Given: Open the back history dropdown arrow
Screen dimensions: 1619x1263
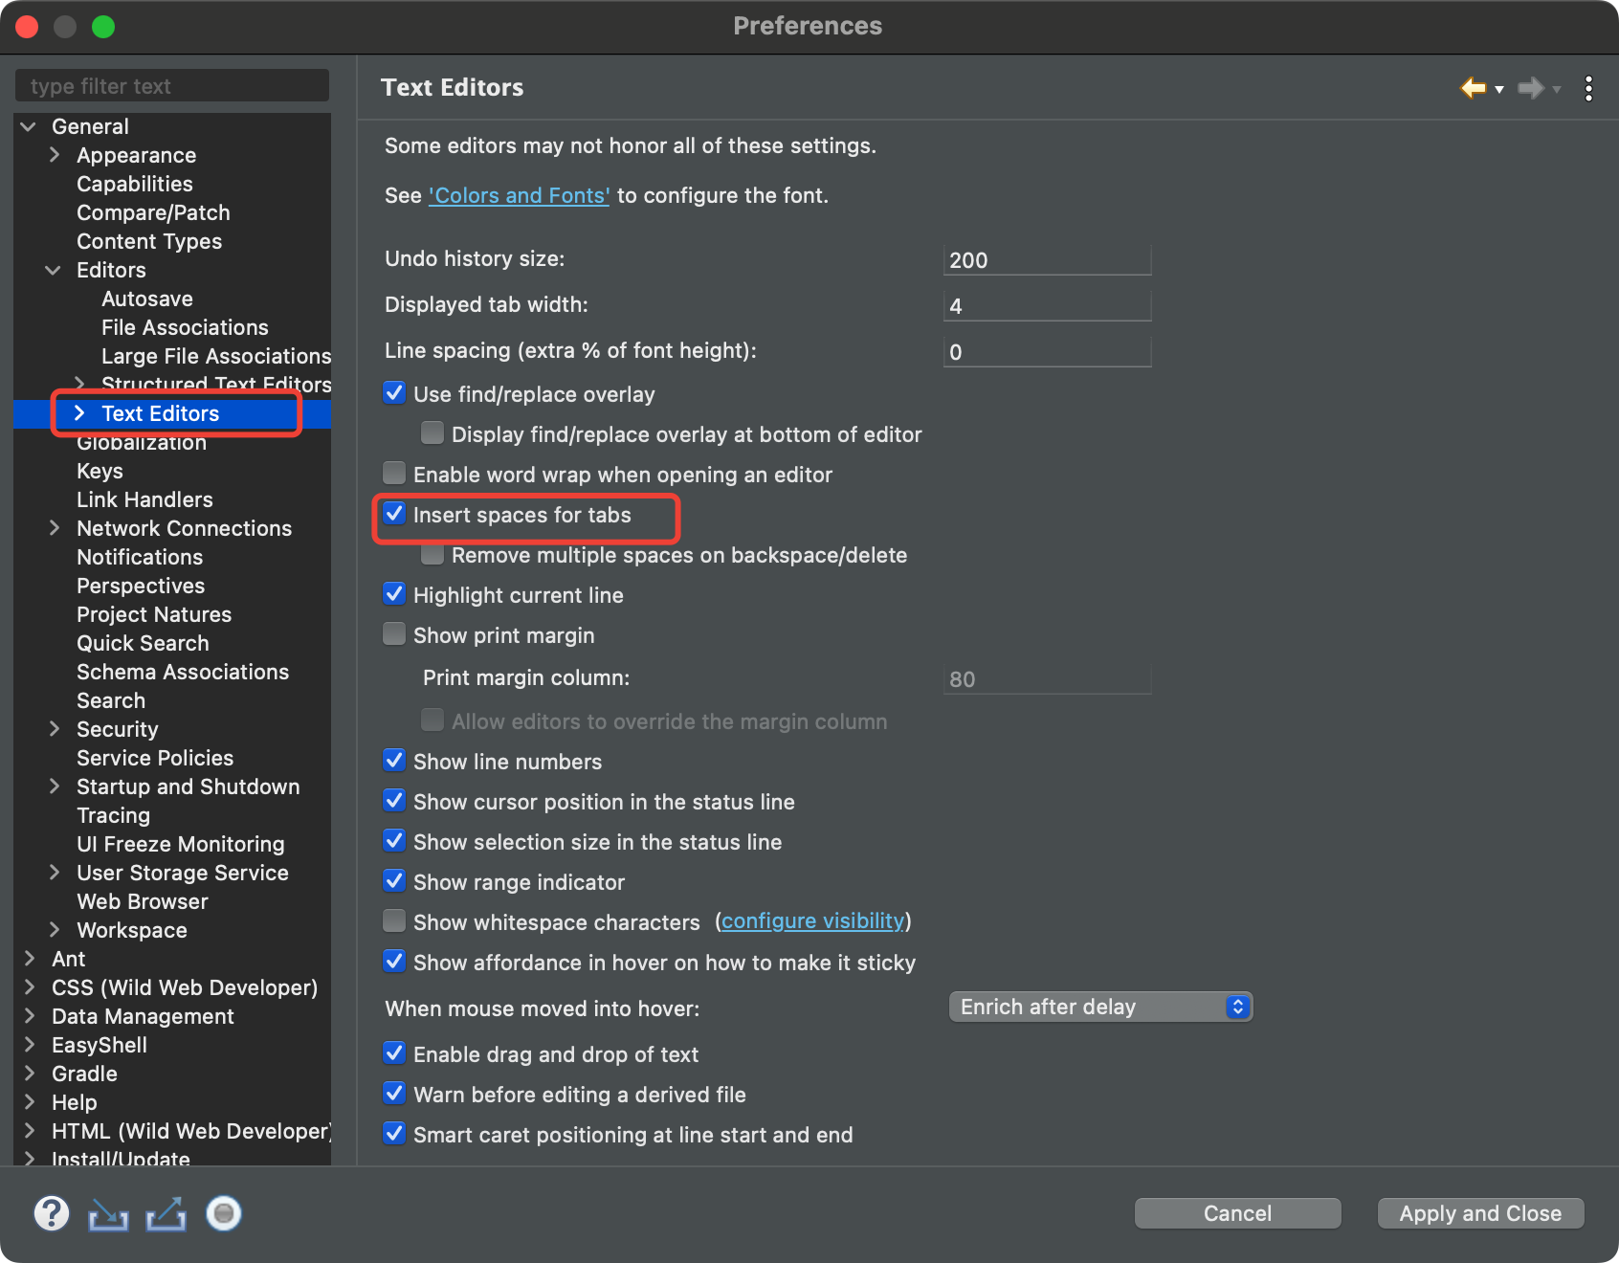Looking at the screenshot, I should (1499, 89).
